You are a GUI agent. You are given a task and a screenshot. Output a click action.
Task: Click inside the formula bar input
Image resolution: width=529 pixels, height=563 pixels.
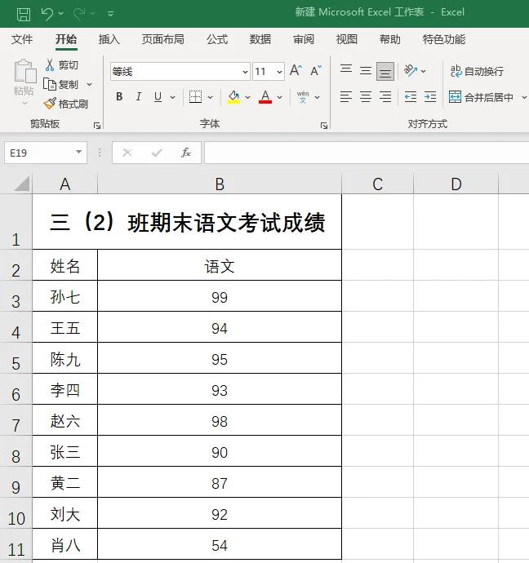point(367,153)
